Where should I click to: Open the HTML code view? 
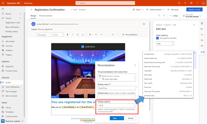coord(174,16)
